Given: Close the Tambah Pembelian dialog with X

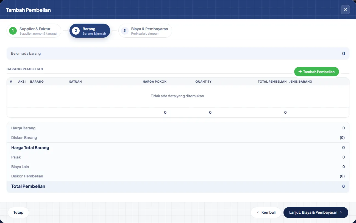Looking at the screenshot, I should tap(345, 10).
